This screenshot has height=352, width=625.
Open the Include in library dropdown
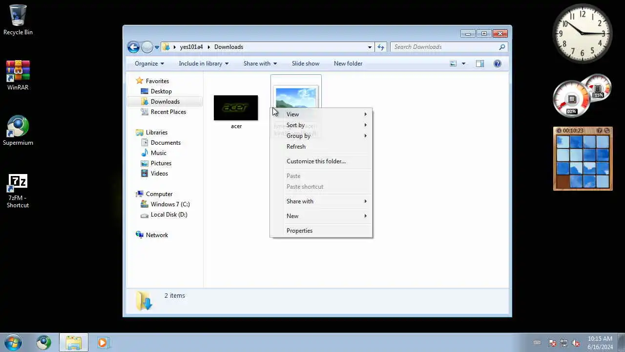point(204,64)
